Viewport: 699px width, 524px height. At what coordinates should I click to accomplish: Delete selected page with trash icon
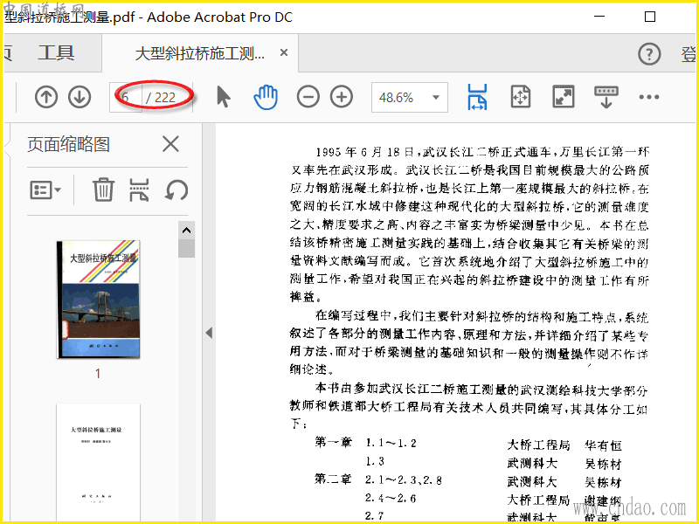(103, 190)
